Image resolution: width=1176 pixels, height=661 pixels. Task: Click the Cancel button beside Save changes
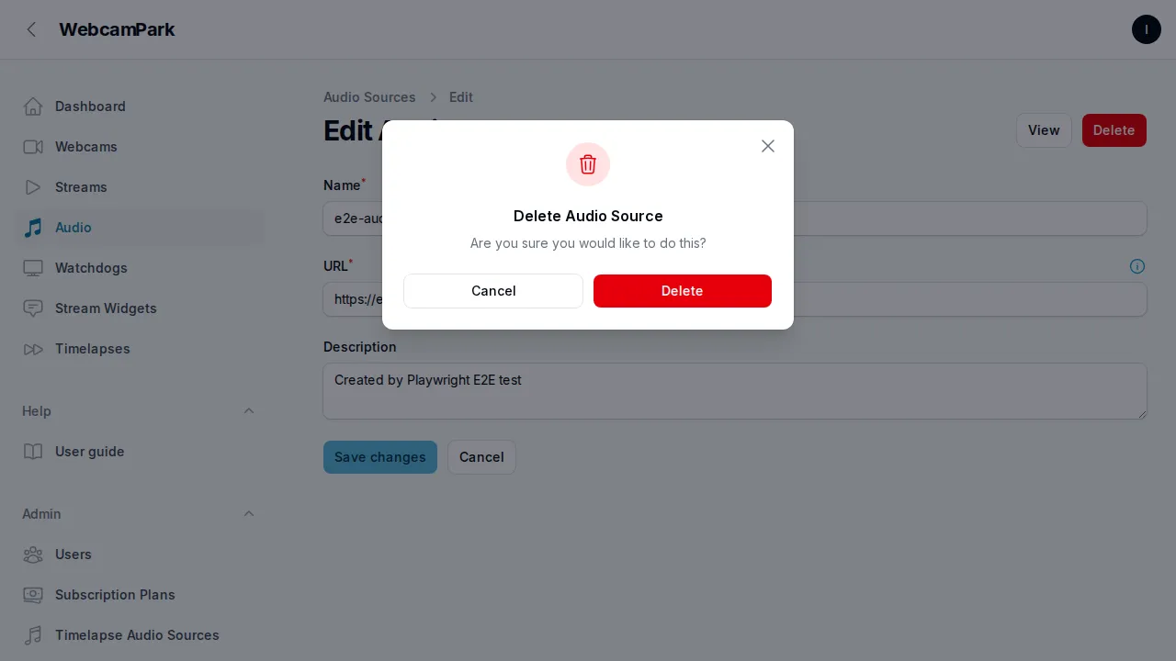coord(481,457)
